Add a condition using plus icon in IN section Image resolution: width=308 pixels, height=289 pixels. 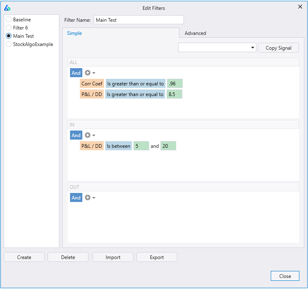tap(88, 135)
